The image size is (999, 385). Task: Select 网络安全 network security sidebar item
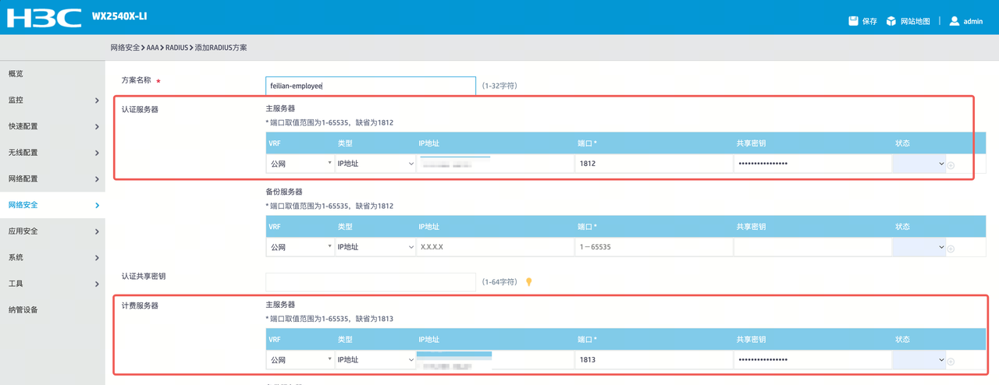[52, 205]
